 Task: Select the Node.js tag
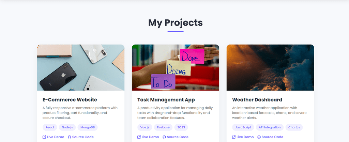click(x=67, y=127)
